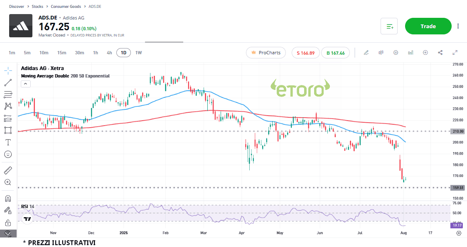This screenshot has height=247, width=467.
Task: Switch to the 1W timeframe
Action: pos(138,53)
